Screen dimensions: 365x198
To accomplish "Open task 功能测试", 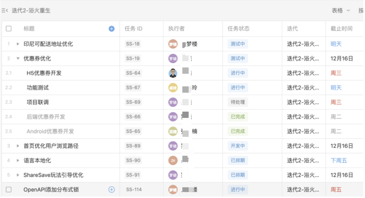I will pyautogui.click(x=38, y=88).
